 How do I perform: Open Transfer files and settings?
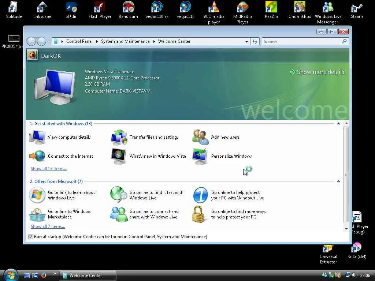145,137
